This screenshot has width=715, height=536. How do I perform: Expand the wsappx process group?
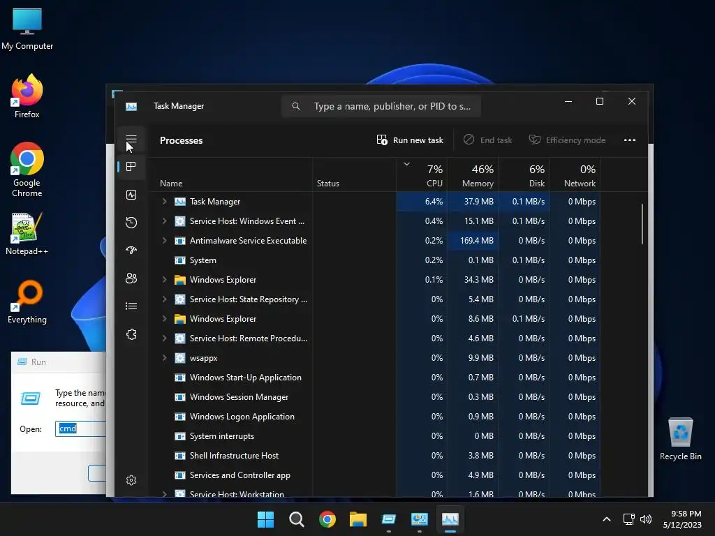click(164, 358)
